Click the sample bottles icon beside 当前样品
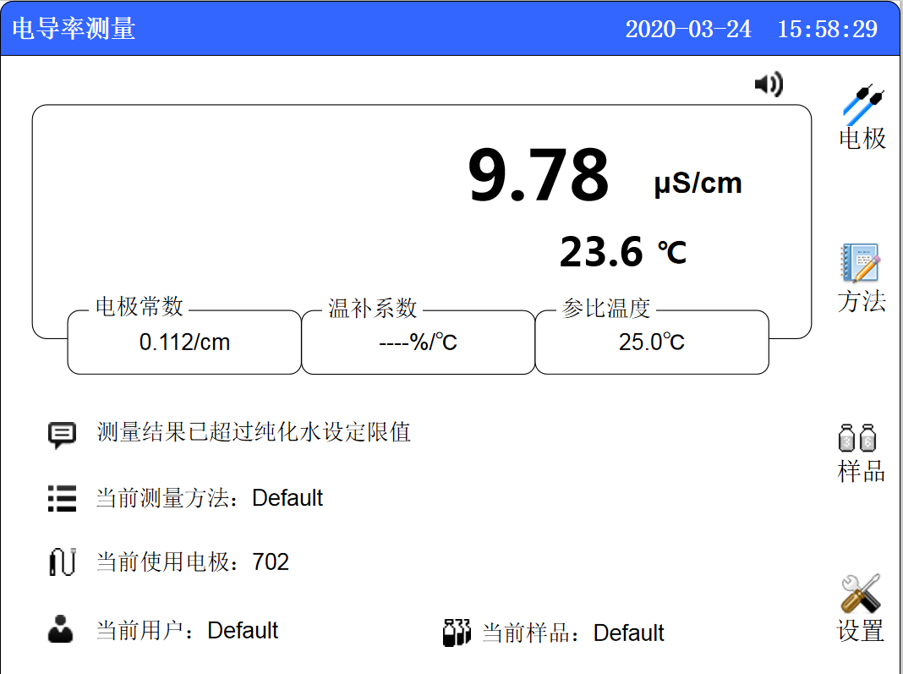 [457, 633]
